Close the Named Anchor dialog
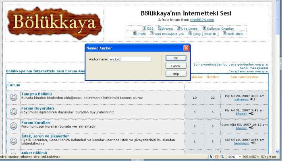Image resolution: width=282 pixels, height=161 pixels. [x=186, y=48]
